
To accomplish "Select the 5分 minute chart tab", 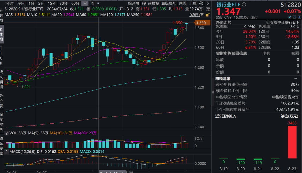I will click(x=41, y=3).
